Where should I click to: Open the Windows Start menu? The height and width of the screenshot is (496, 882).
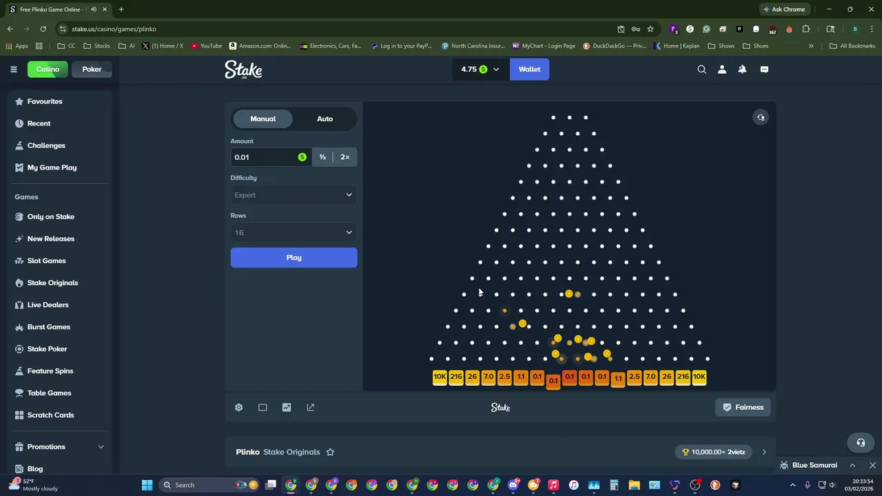pyautogui.click(x=147, y=485)
